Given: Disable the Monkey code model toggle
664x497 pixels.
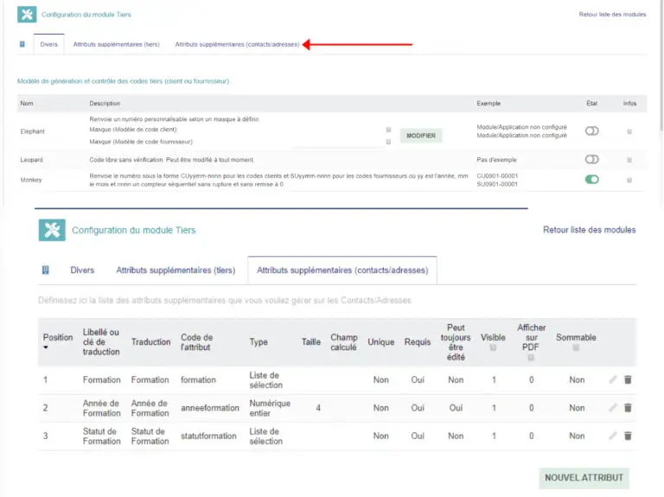Looking at the screenshot, I should [591, 180].
